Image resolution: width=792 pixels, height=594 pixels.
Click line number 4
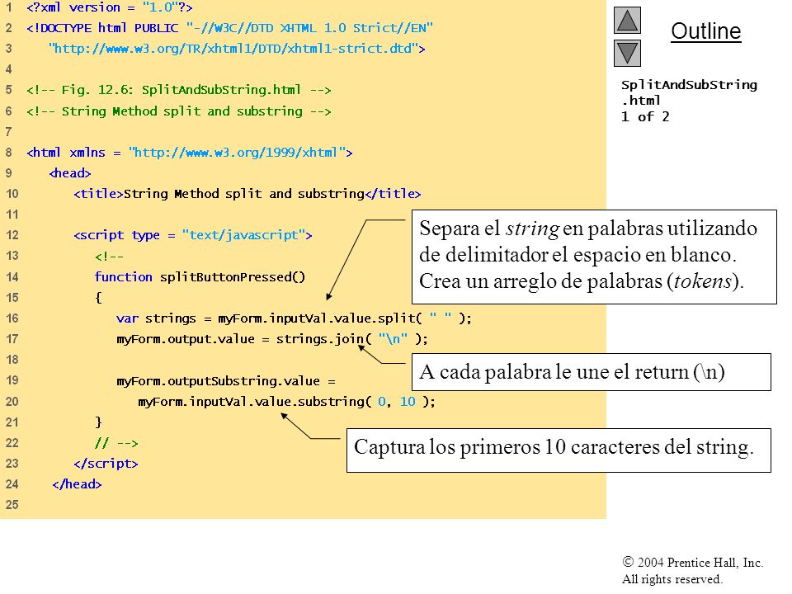(8, 69)
